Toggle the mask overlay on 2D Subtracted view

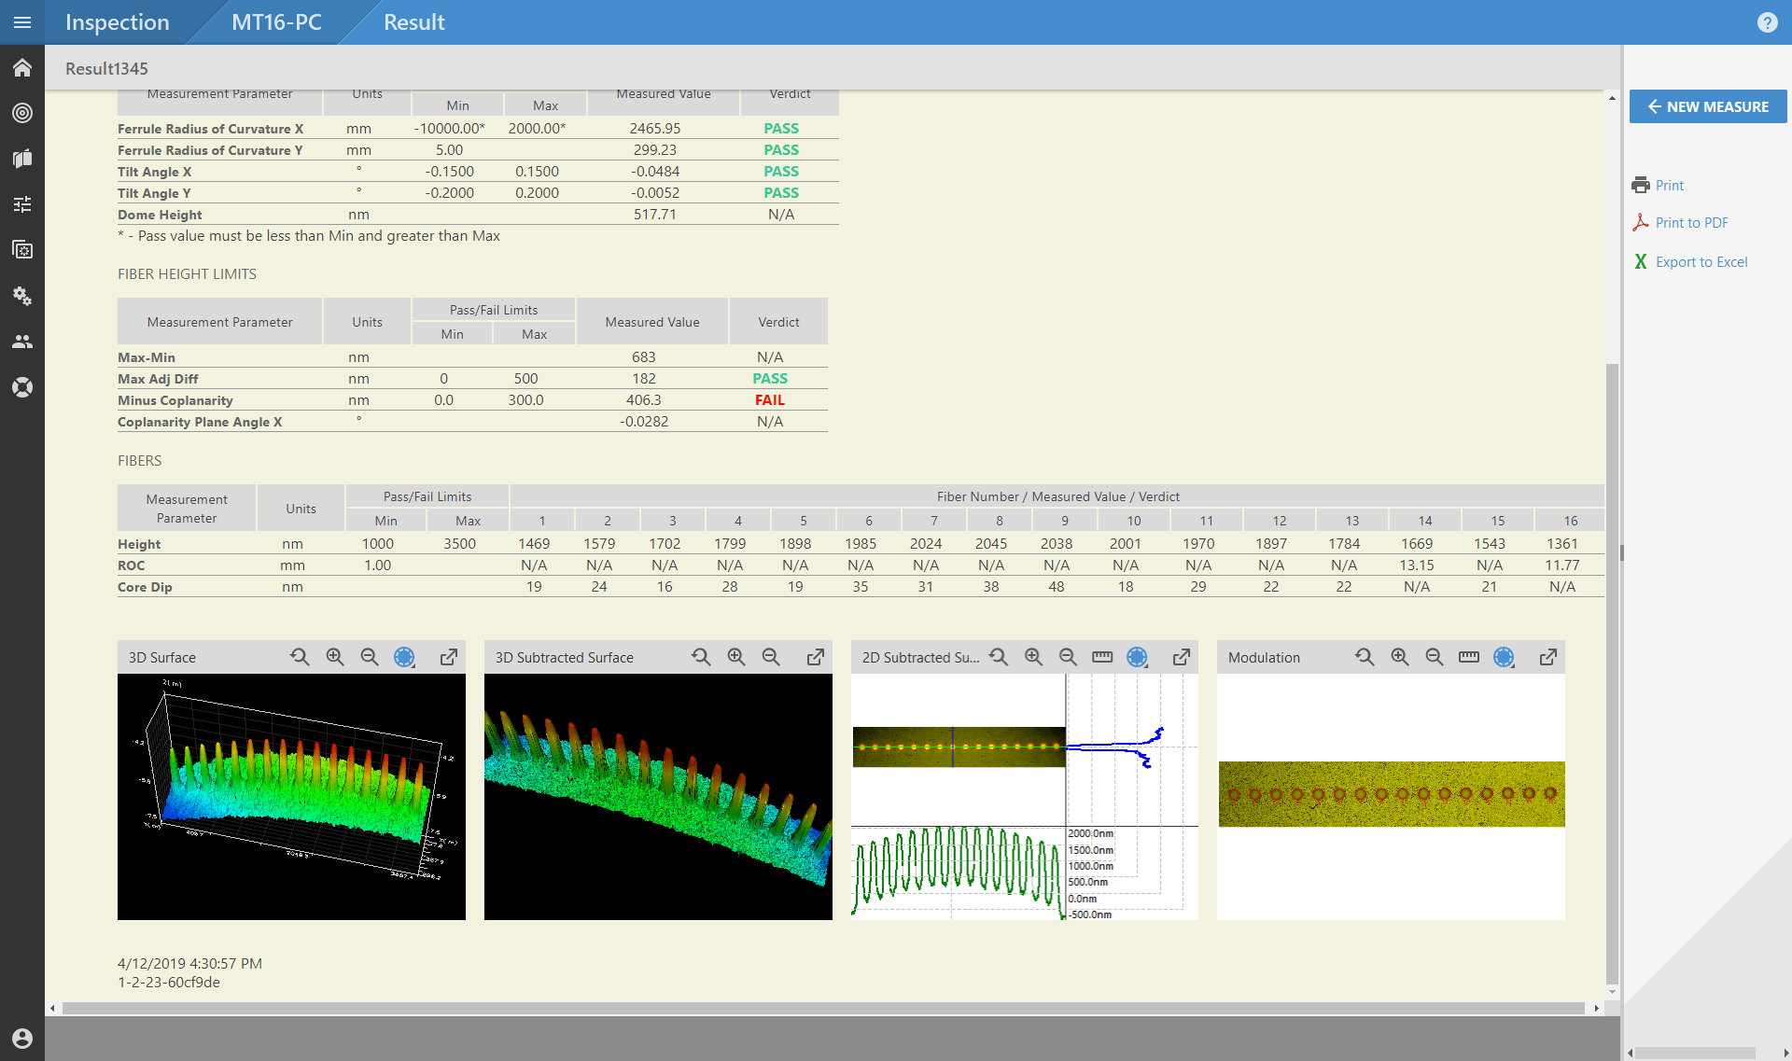pyautogui.click(x=1137, y=657)
